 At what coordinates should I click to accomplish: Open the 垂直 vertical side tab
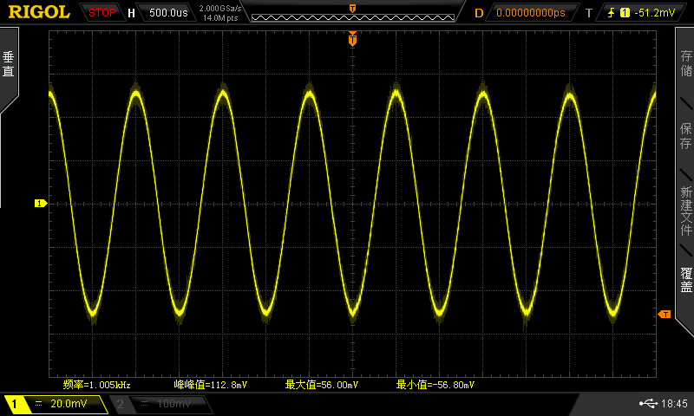[x=9, y=64]
